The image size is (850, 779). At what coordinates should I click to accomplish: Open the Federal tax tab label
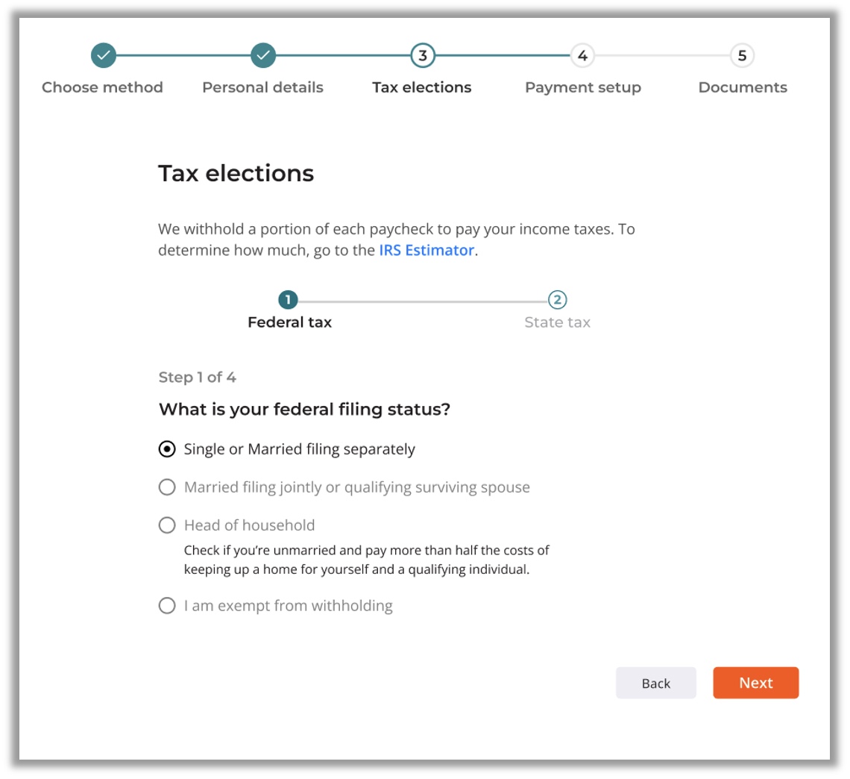click(x=289, y=323)
